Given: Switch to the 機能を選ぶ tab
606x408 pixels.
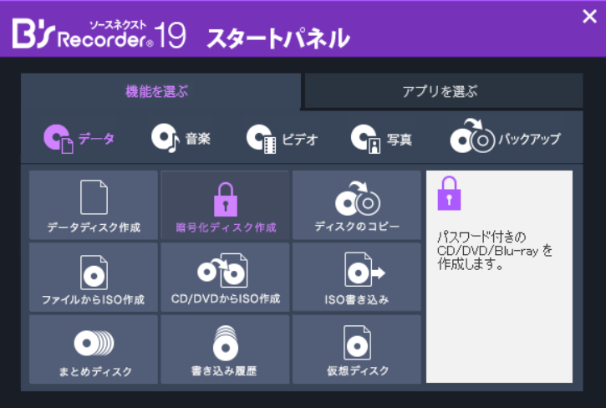Looking at the screenshot, I should point(160,91).
